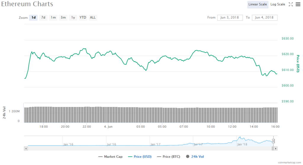Viewport: 303px width, 165px height.
Task: Select the 1d zoom range
Action: [34, 17]
